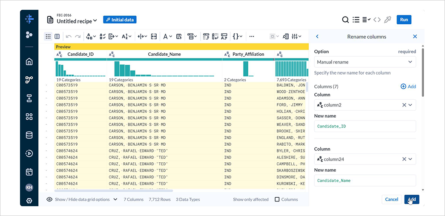Screen dimensions: 445x216
Task: Open the filter sliders dropdown
Action: tap(296, 36)
